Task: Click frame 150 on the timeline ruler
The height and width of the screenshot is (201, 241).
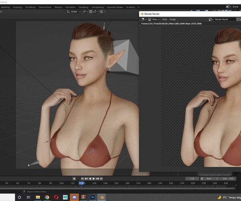Action: point(116,183)
